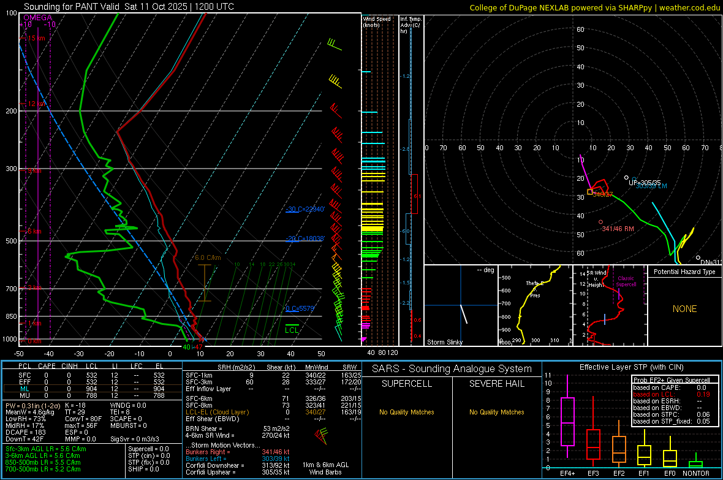Click the Supercell = 0.0 index
This screenshot has height=480, width=723.
coord(148,449)
